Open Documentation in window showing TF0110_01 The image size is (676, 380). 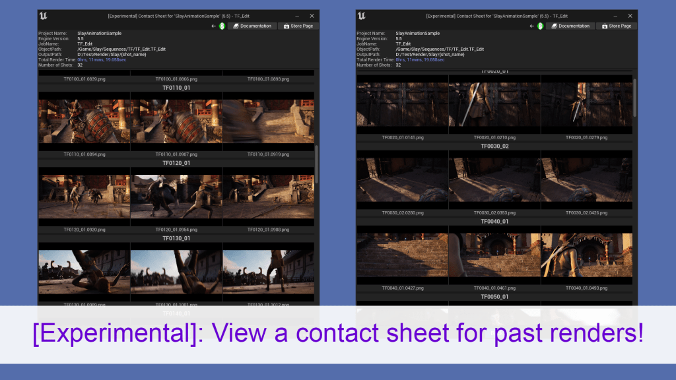click(x=252, y=26)
